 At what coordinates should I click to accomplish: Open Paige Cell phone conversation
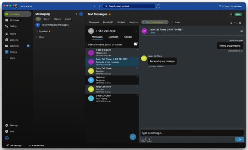point(112,89)
